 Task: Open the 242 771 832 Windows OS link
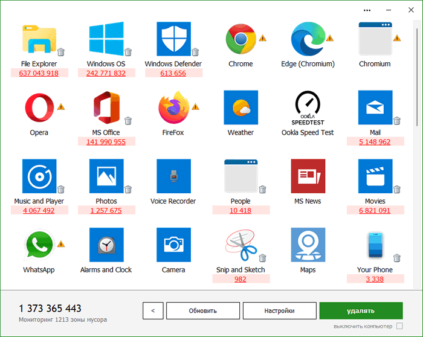(x=106, y=73)
